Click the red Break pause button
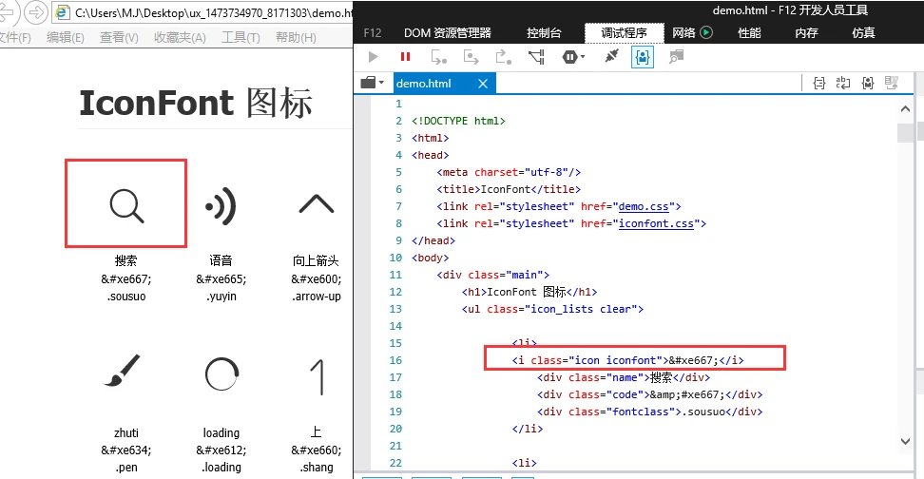 click(x=405, y=57)
